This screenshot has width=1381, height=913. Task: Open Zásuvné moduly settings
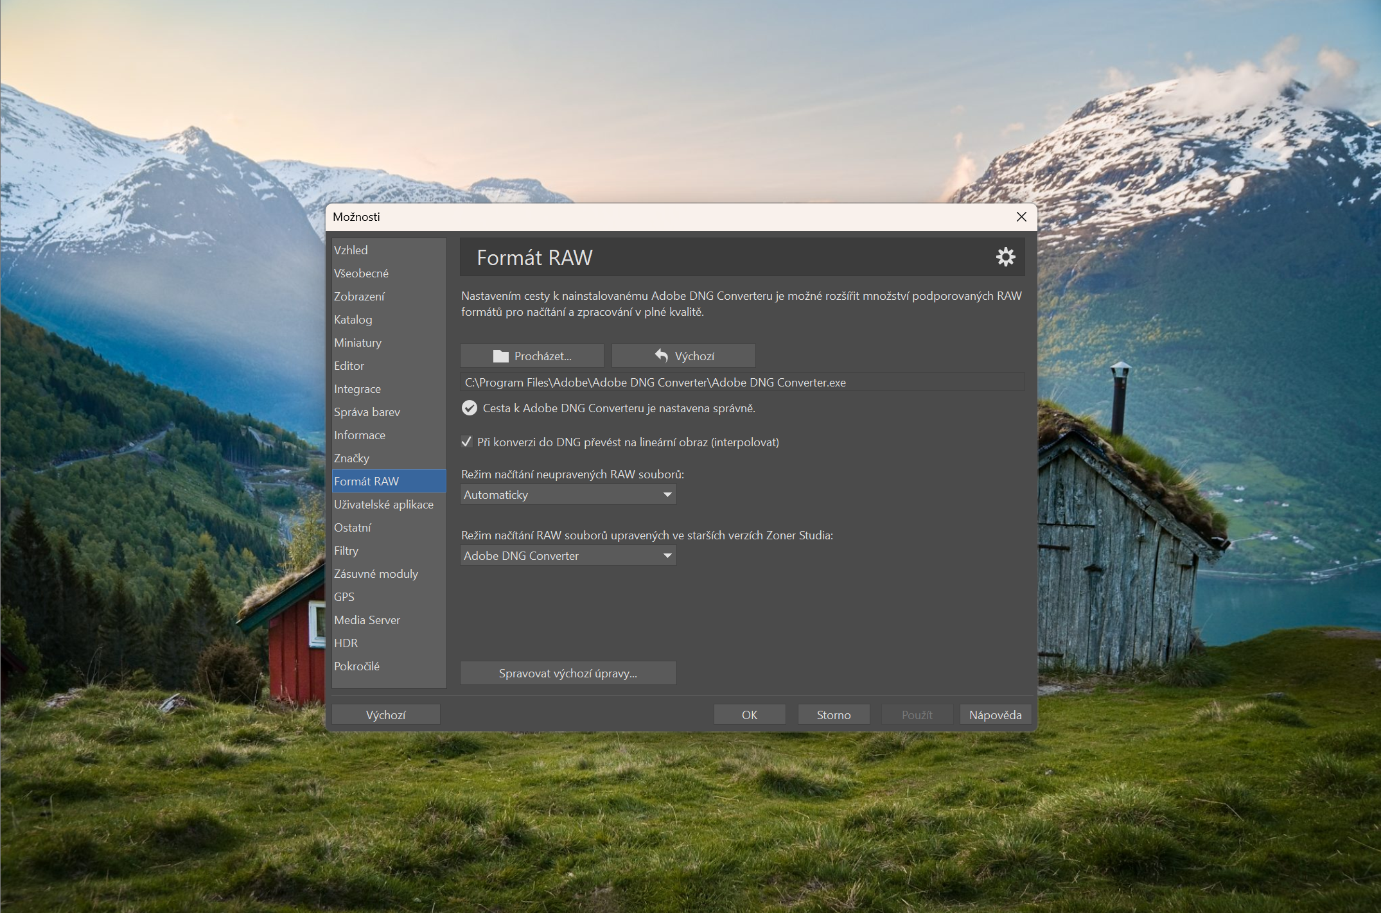[x=389, y=573]
